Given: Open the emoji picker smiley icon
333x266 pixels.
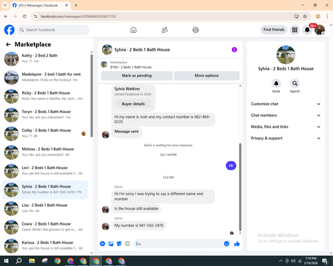Looking at the screenshot, I should (x=226, y=244).
